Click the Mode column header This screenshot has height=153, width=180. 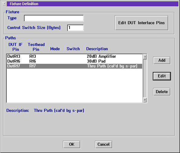(55, 49)
